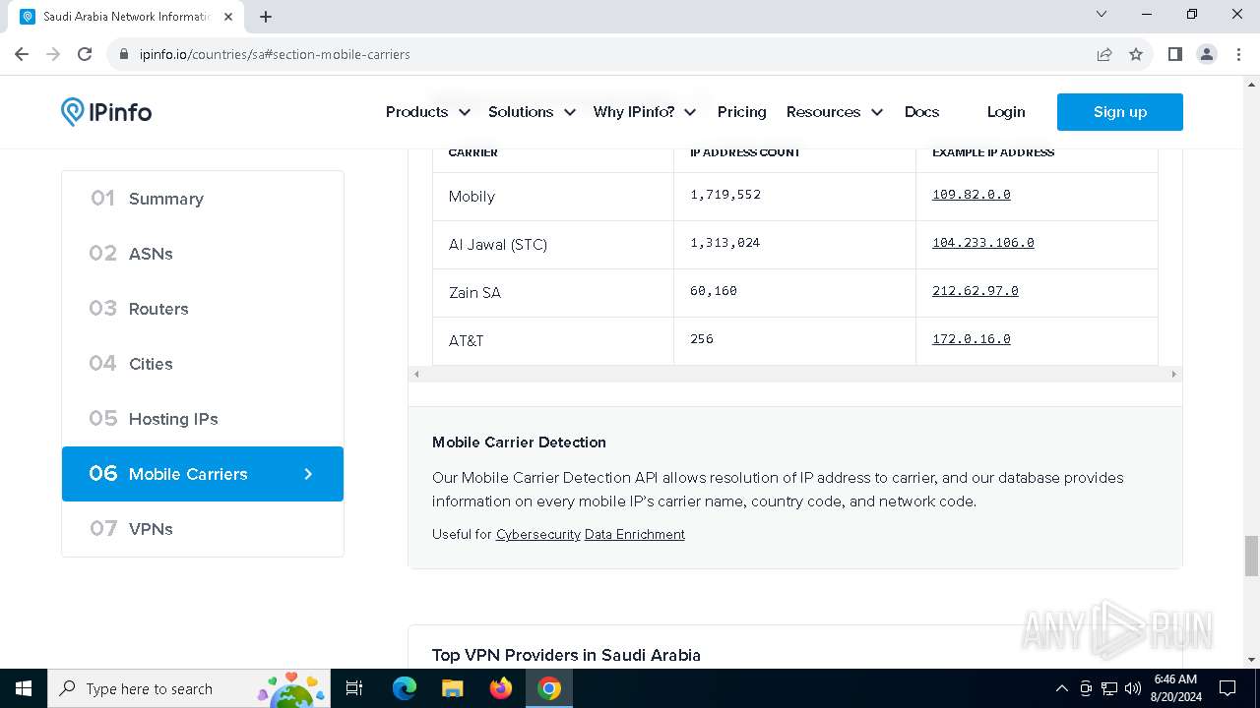This screenshot has height=708, width=1260.
Task: Click table horizontal scroll left arrow
Action: coord(416,374)
